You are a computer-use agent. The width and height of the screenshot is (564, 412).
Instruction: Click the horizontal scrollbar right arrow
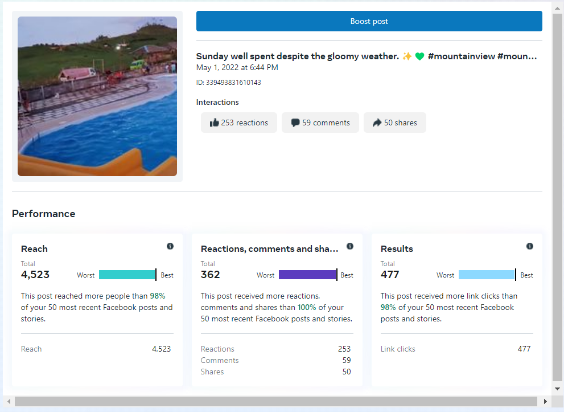[546, 402]
